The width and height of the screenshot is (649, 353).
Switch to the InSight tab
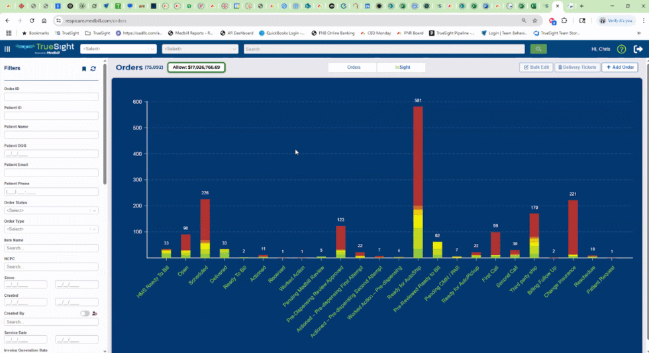pos(401,67)
